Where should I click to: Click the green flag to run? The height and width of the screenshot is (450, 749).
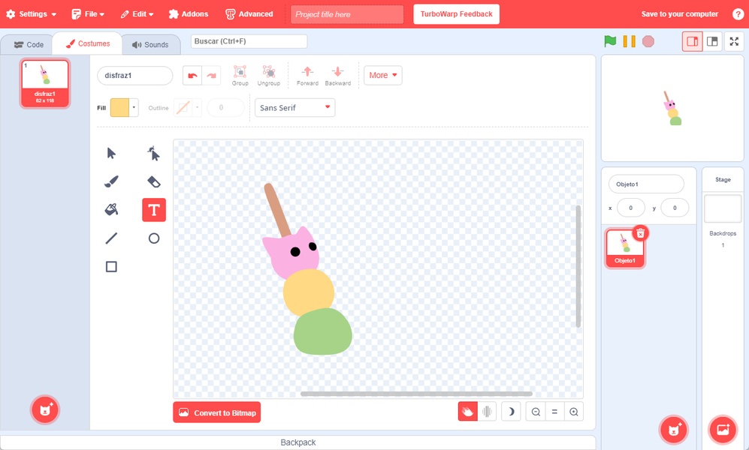(610, 41)
